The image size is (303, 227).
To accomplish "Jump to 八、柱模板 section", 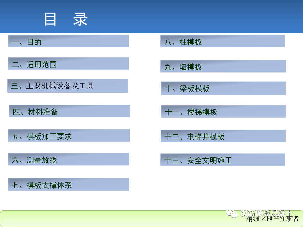I will (223, 41).
